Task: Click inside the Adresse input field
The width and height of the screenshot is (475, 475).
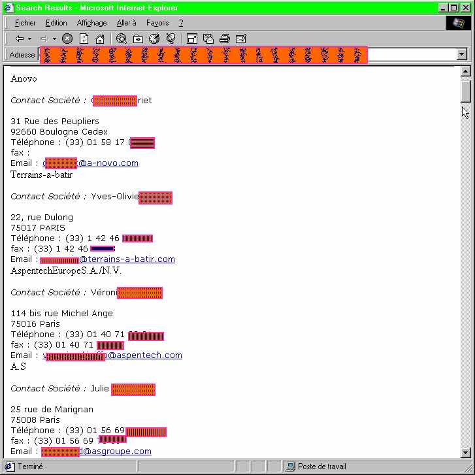Action: point(248,54)
